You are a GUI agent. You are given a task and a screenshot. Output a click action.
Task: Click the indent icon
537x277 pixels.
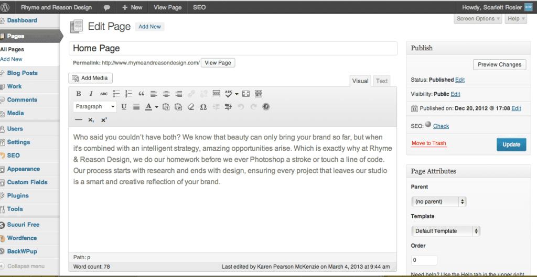click(228, 107)
